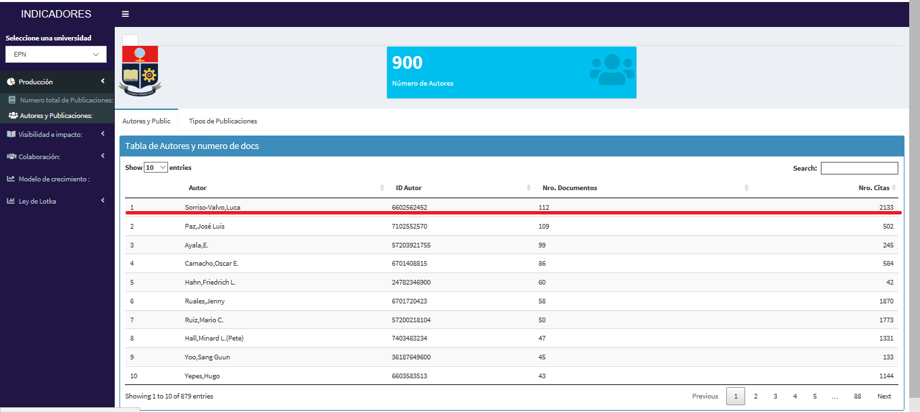Select page 3 in pagination
This screenshot has width=920, height=412.
click(x=775, y=396)
